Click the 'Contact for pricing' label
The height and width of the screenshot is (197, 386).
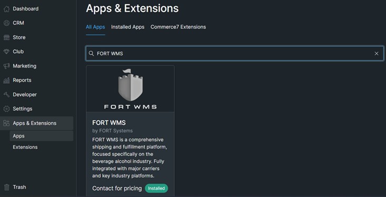pos(117,189)
